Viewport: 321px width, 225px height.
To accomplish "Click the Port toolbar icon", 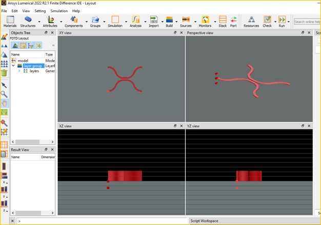I will (233, 22).
